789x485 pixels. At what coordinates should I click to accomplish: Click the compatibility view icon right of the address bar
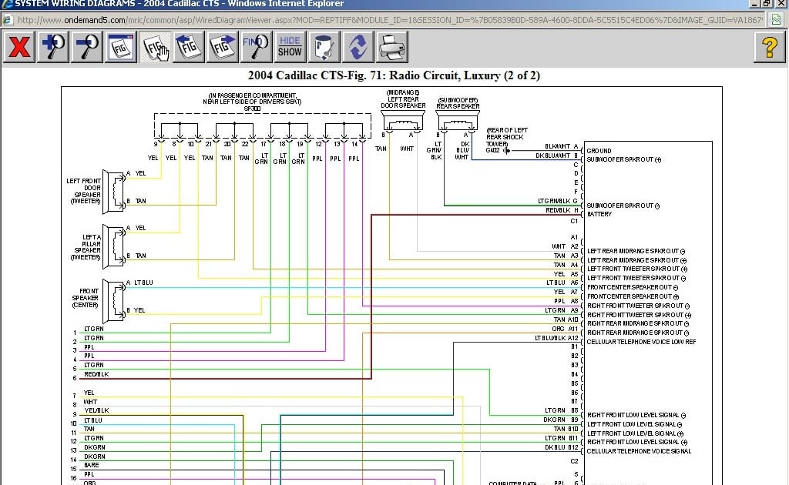pyautogui.click(x=776, y=20)
